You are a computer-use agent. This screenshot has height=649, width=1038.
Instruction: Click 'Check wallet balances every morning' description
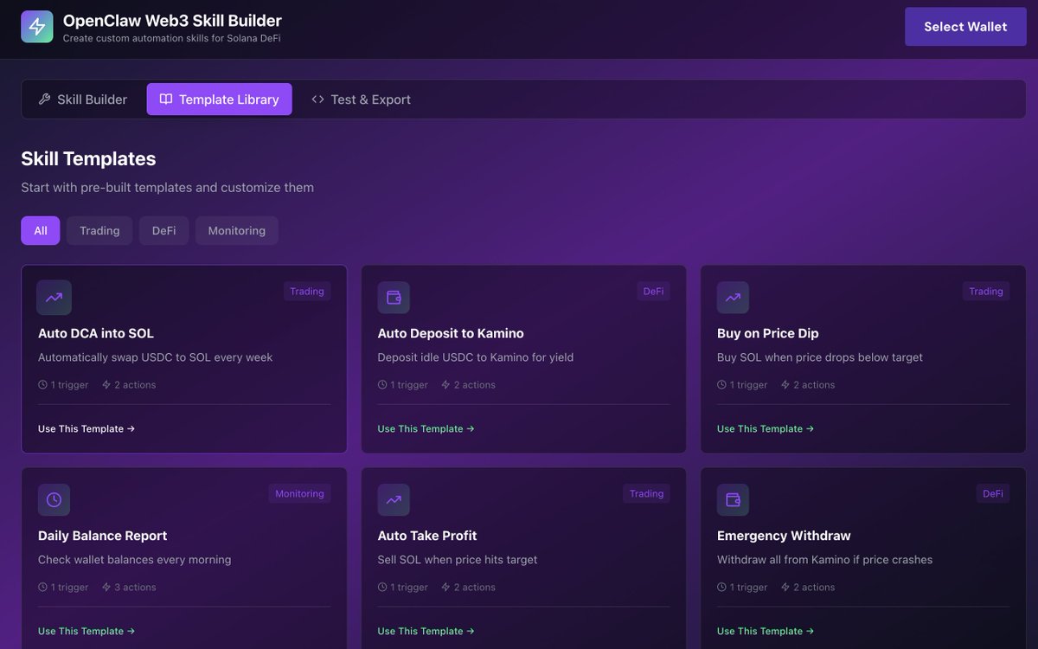(135, 560)
